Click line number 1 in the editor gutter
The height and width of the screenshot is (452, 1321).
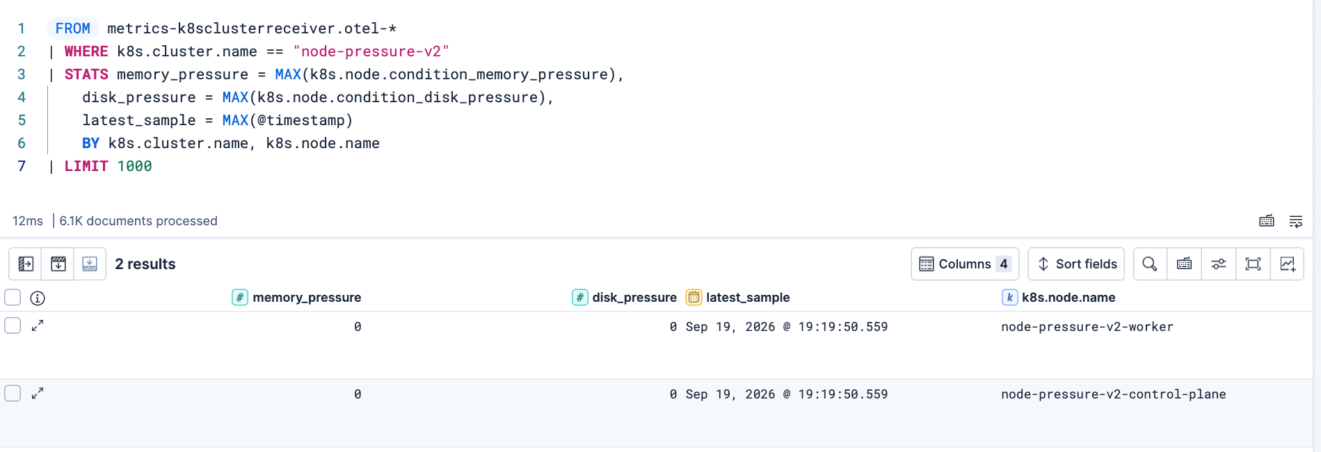pos(22,29)
